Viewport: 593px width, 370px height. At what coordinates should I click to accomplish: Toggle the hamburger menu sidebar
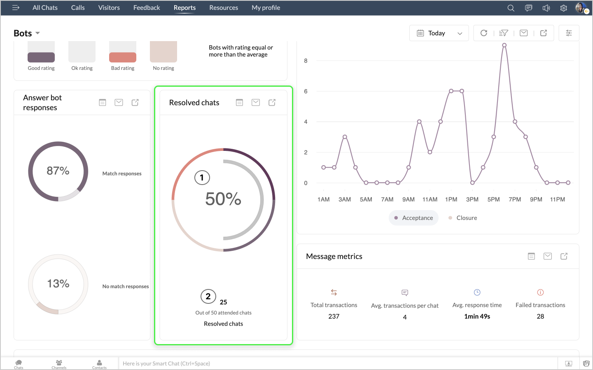16,8
